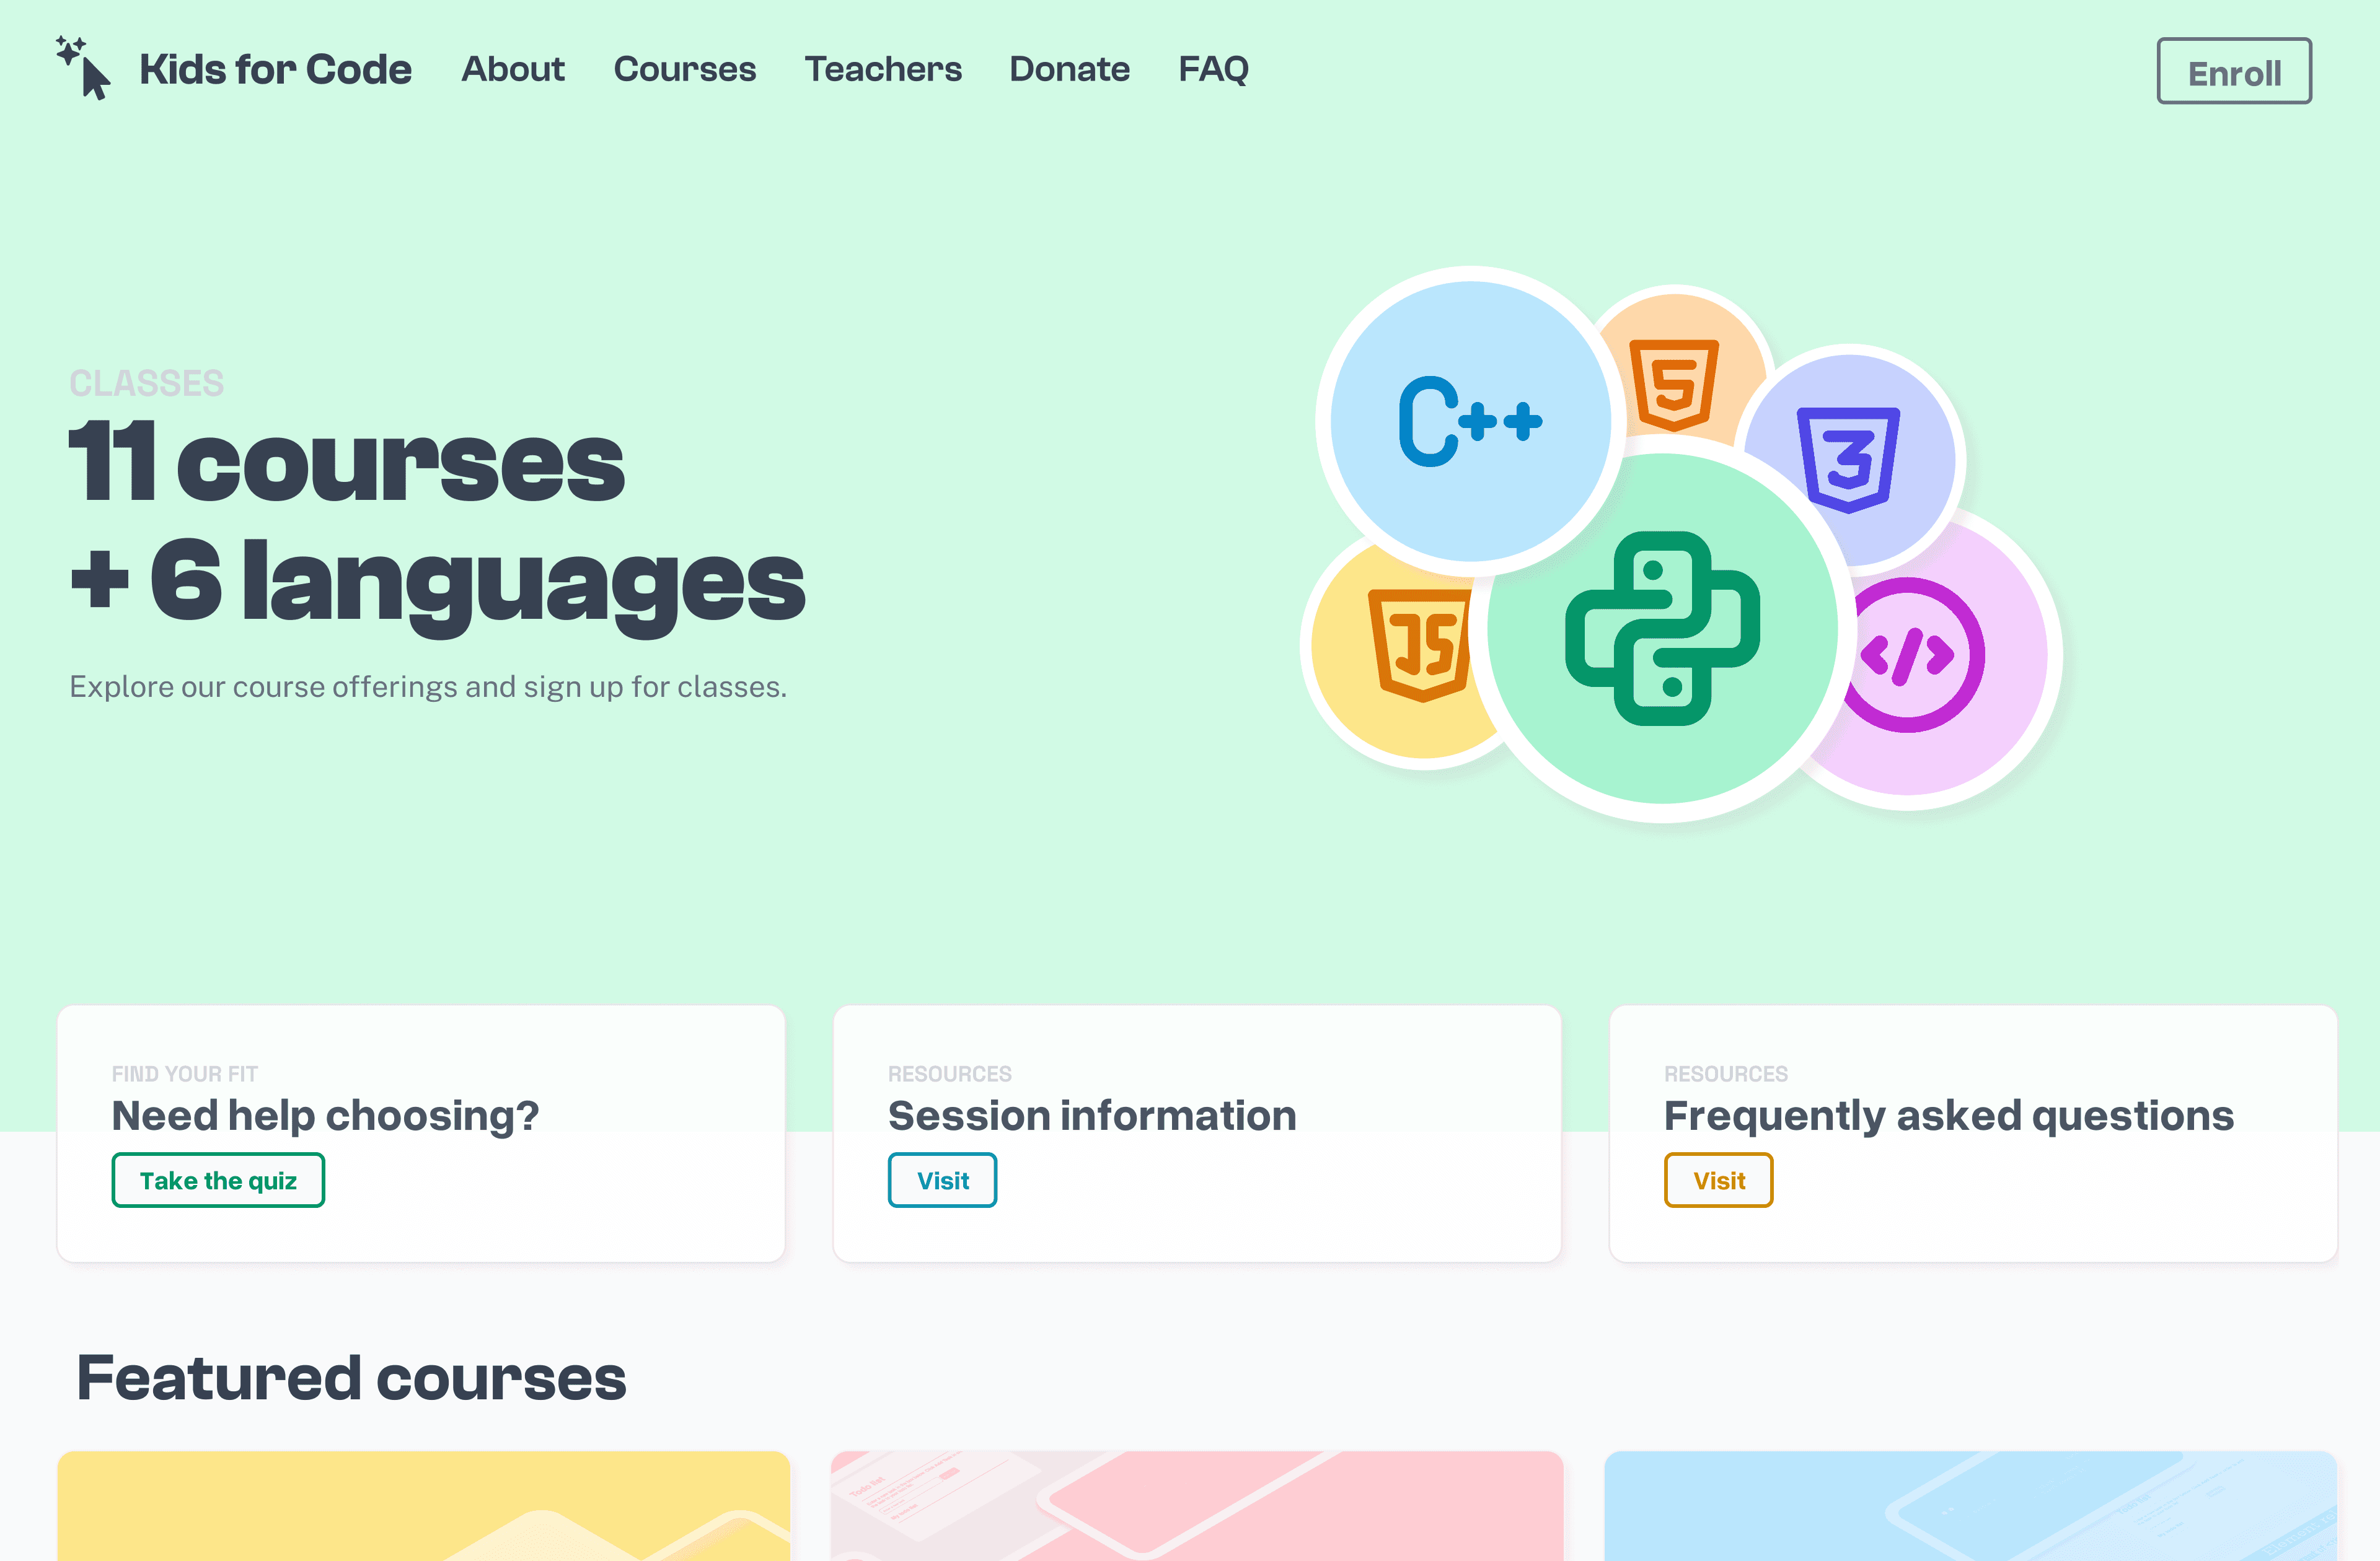
Task: Go to the Courses page
Action: tap(684, 69)
